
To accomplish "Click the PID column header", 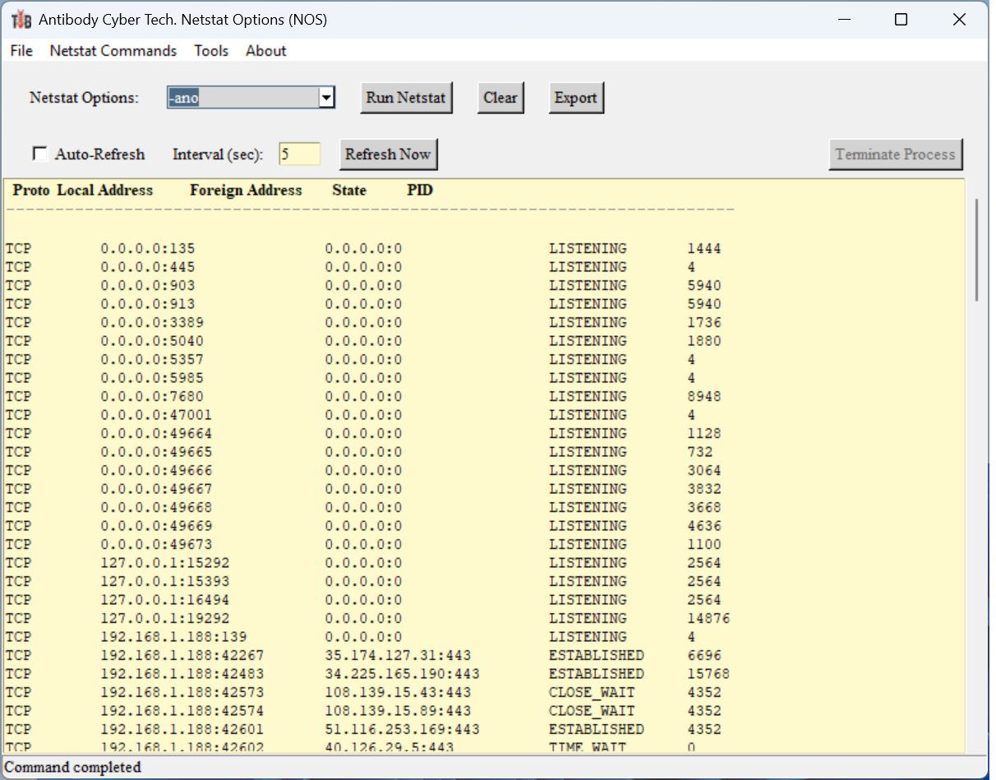I will tap(420, 190).
